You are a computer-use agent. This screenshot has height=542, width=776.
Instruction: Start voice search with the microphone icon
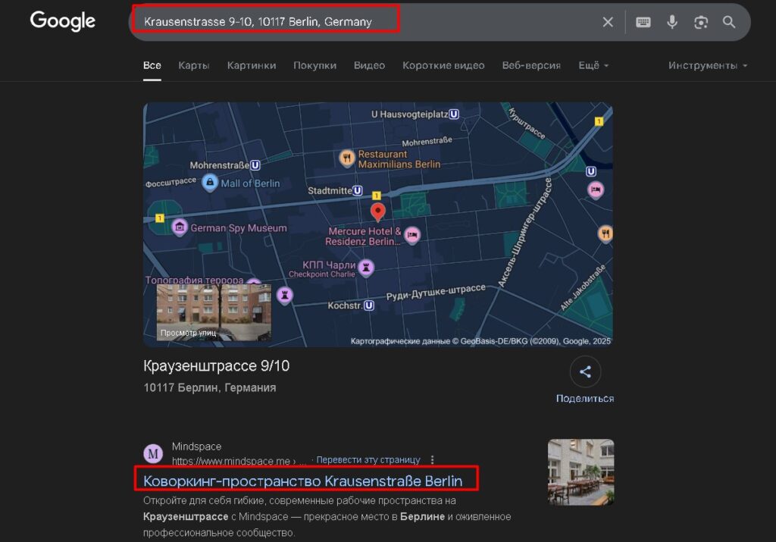pyautogui.click(x=671, y=22)
